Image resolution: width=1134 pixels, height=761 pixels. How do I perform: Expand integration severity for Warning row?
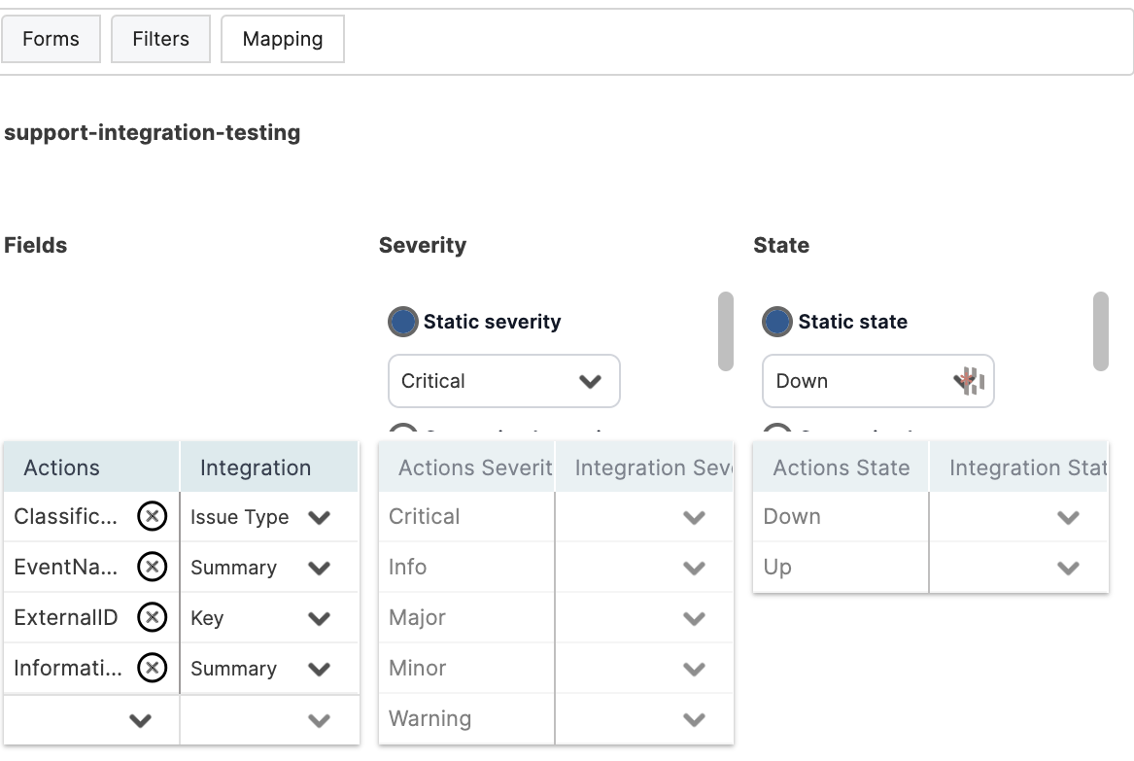point(694,719)
